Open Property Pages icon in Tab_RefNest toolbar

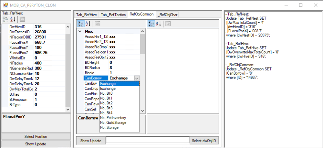pyautogui.click(x=22, y=19)
